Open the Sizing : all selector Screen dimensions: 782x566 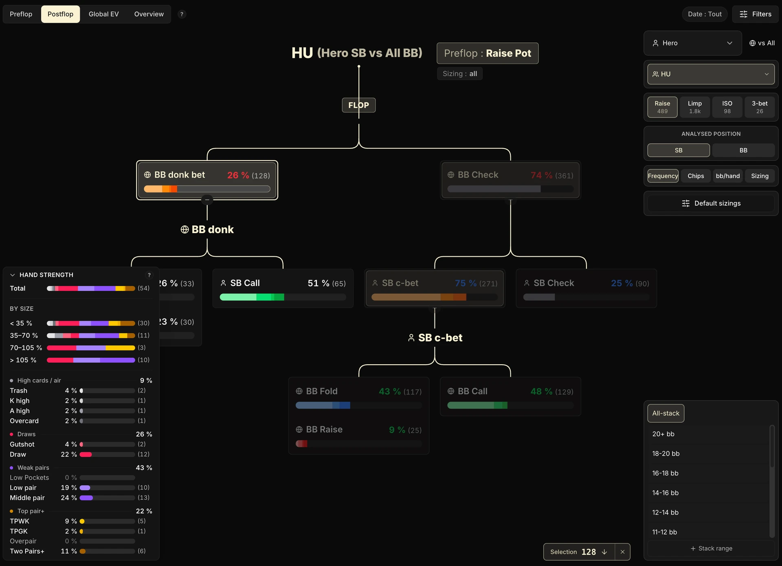point(460,74)
